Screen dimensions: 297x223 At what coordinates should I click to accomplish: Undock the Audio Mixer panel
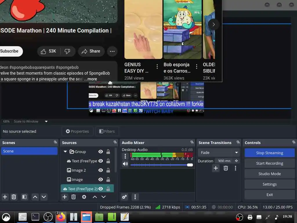click(x=192, y=142)
